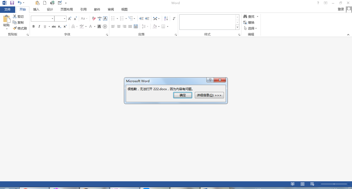Image resolution: width=352 pixels, height=189 pixels.
Task: Open the font name combo box
Action: click(x=43, y=18)
